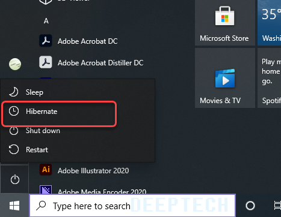Click the Adobe Acrobat Distiller DC icon
Viewport: 281px width, 217px height.
(46, 62)
